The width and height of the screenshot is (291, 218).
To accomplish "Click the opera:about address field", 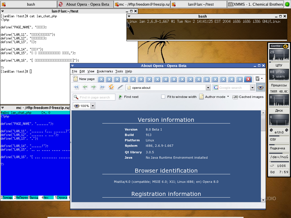I will 168,88.
